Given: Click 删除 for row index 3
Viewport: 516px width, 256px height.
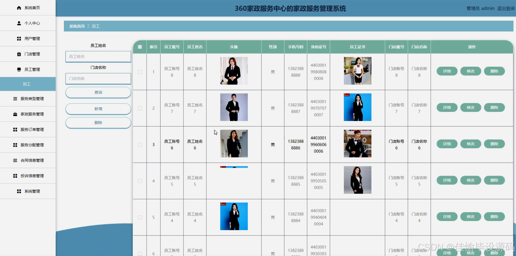Looking at the screenshot, I should coord(494,144).
